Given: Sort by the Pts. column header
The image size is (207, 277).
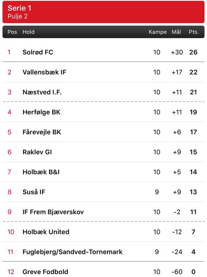Looking at the screenshot, I should pyautogui.click(x=194, y=32).
